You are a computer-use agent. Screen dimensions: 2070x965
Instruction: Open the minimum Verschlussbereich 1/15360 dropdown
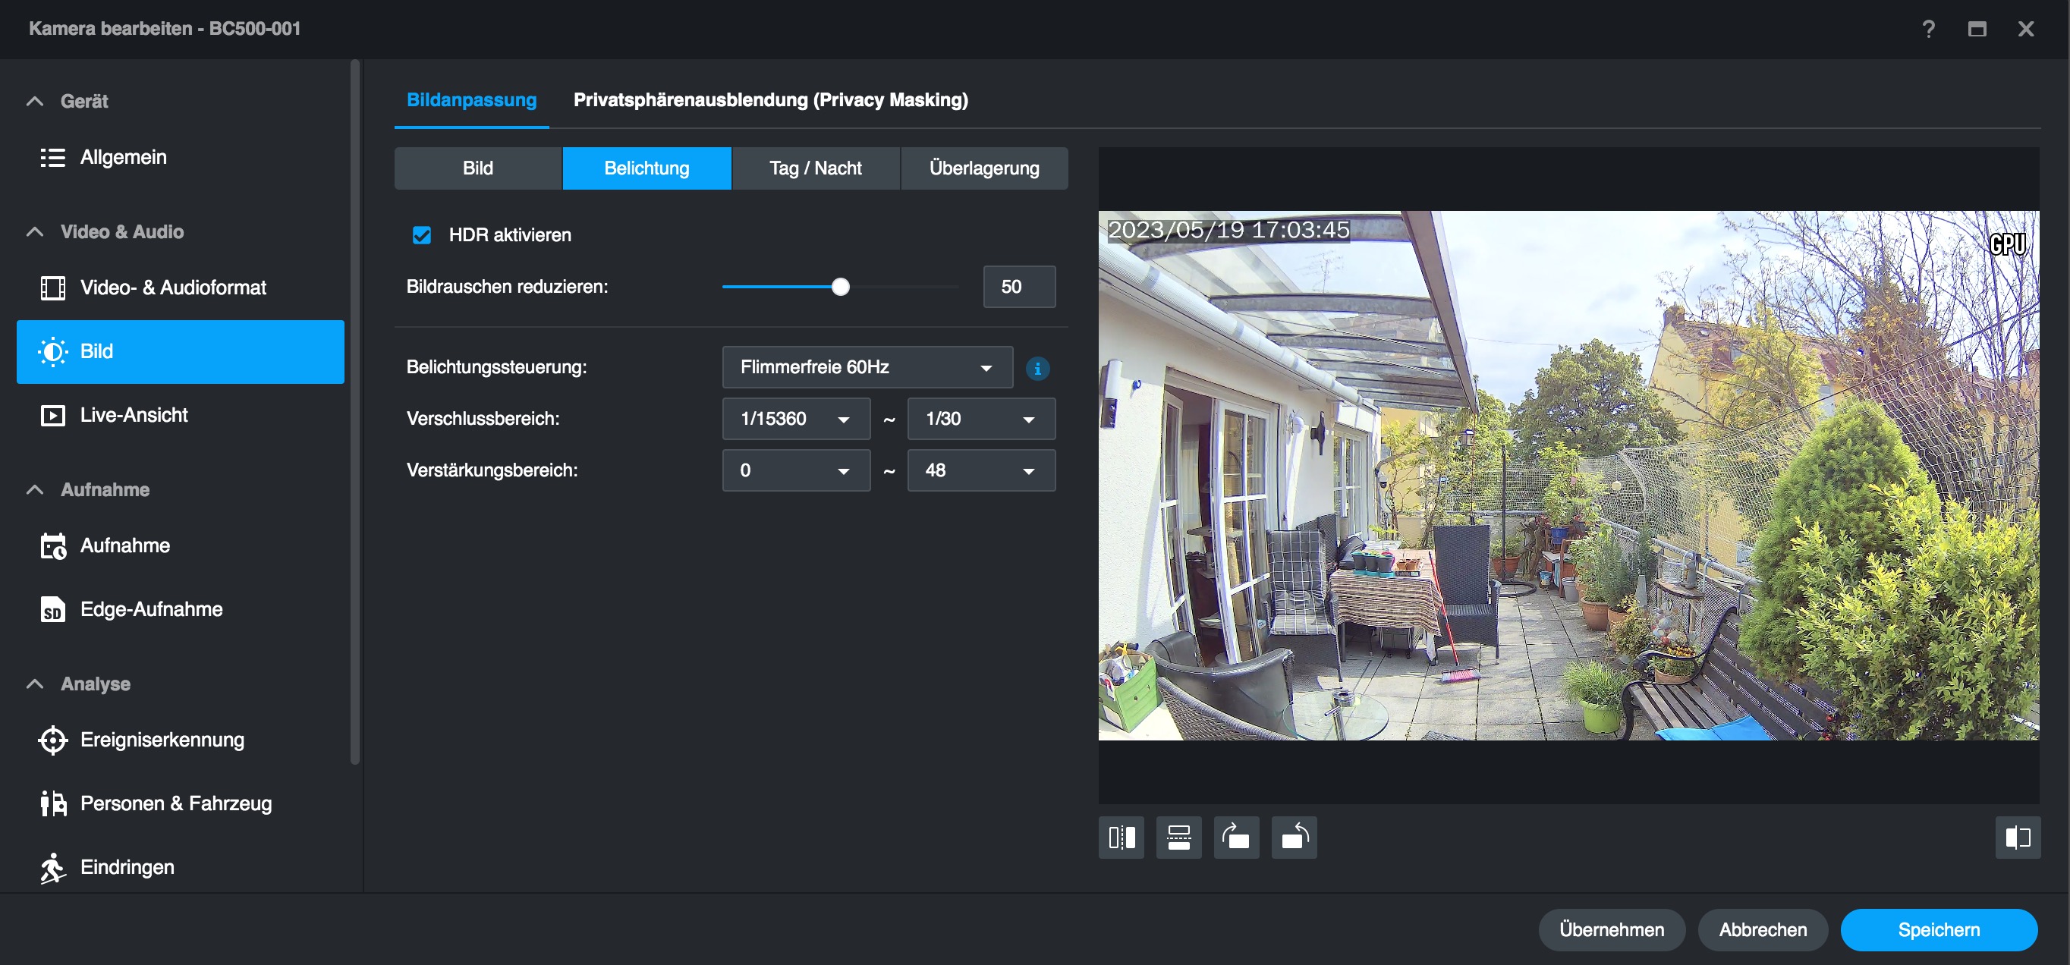[795, 419]
